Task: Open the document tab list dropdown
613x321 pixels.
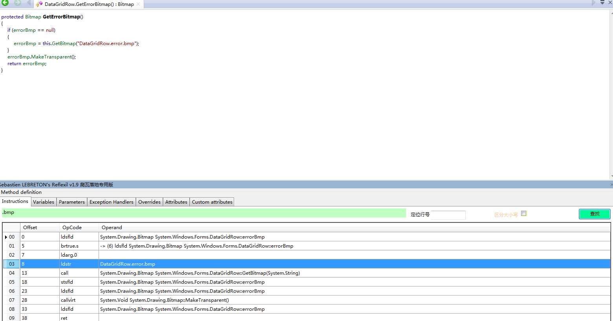Action: coord(602,3)
